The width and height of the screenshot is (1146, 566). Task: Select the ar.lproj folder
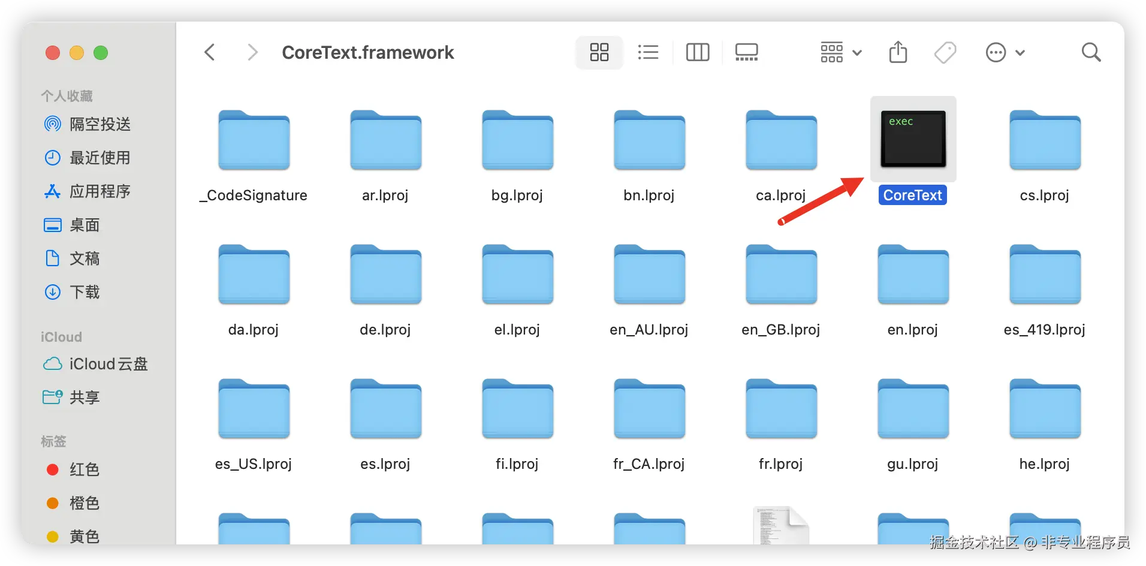pos(385,140)
